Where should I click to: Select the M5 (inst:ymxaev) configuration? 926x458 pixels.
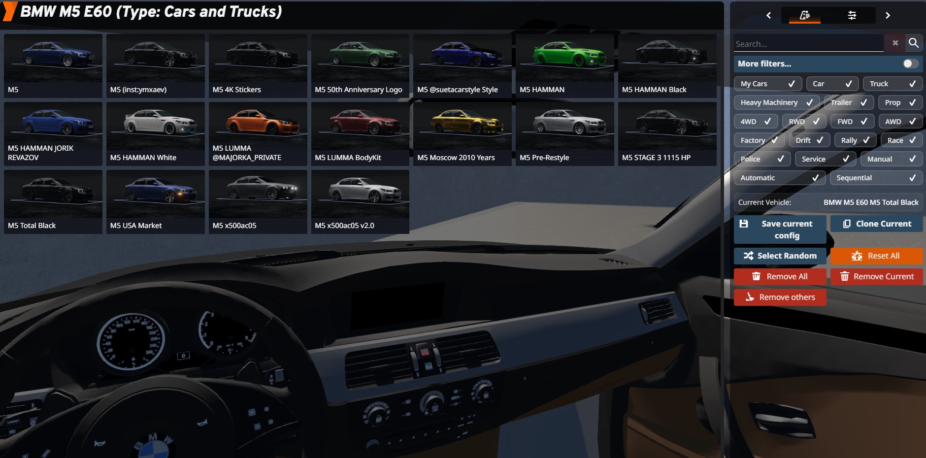156,65
